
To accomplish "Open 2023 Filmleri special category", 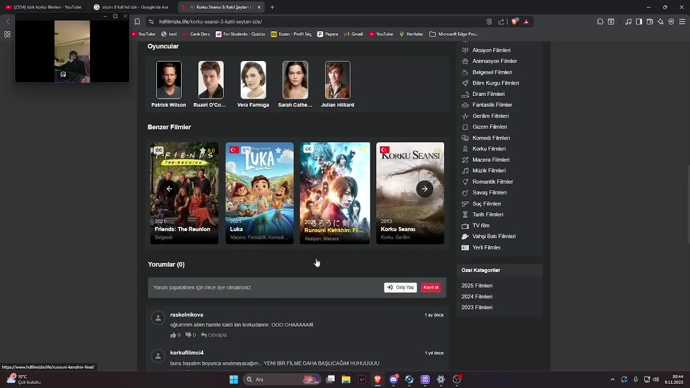I will click(x=477, y=307).
